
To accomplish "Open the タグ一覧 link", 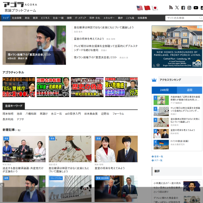I will point(158,160).
